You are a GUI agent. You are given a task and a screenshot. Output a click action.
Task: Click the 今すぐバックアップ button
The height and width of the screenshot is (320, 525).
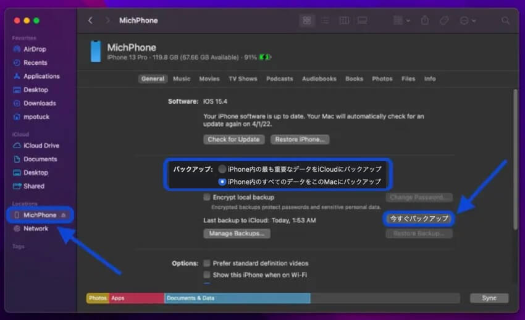click(419, 219)
